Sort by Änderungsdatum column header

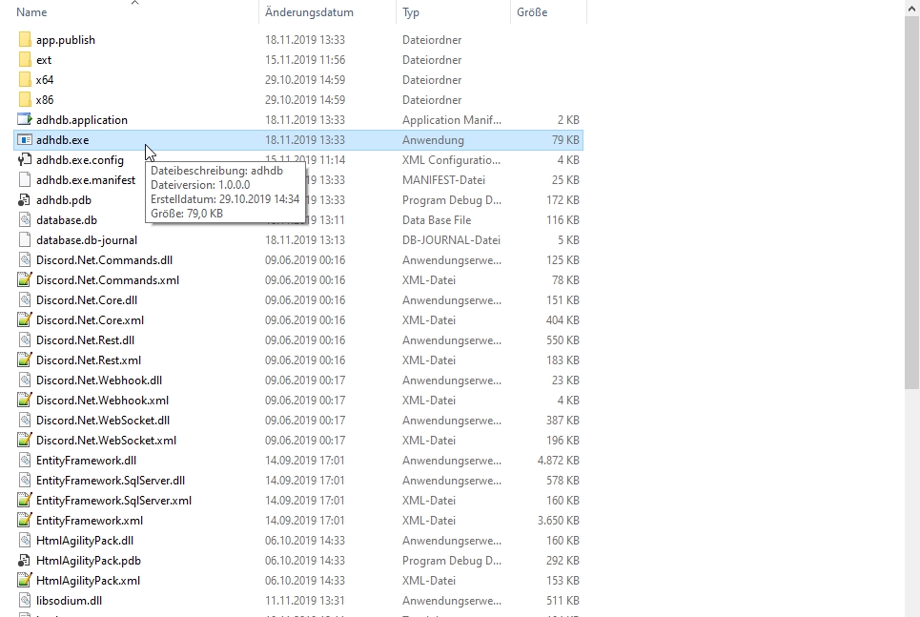click(x=309, y=12)
